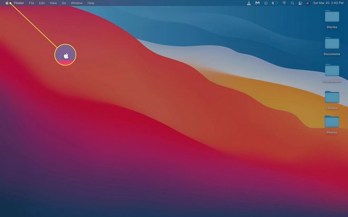Open the Window menu
The height and width of the screenshot is (217, 348).
[x=77, y=3]
